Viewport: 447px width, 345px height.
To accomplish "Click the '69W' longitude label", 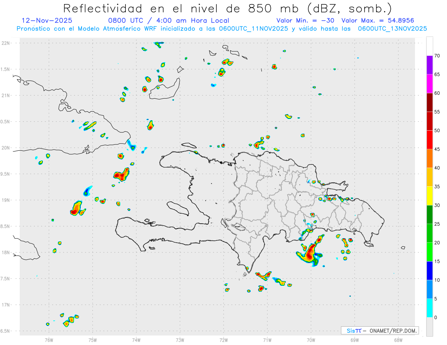I will tap(355, 340).
